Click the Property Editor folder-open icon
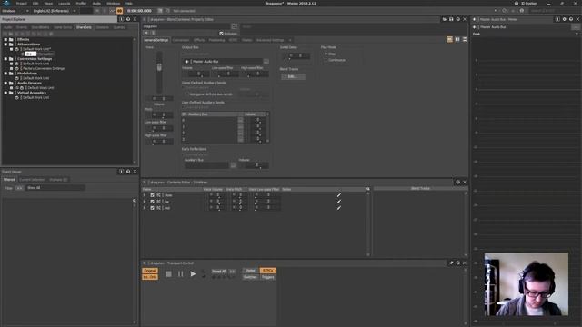Image resolution: width=582 pixels, height=327 pixels. 445,19
